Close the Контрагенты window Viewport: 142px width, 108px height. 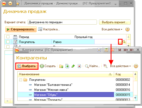138,50
